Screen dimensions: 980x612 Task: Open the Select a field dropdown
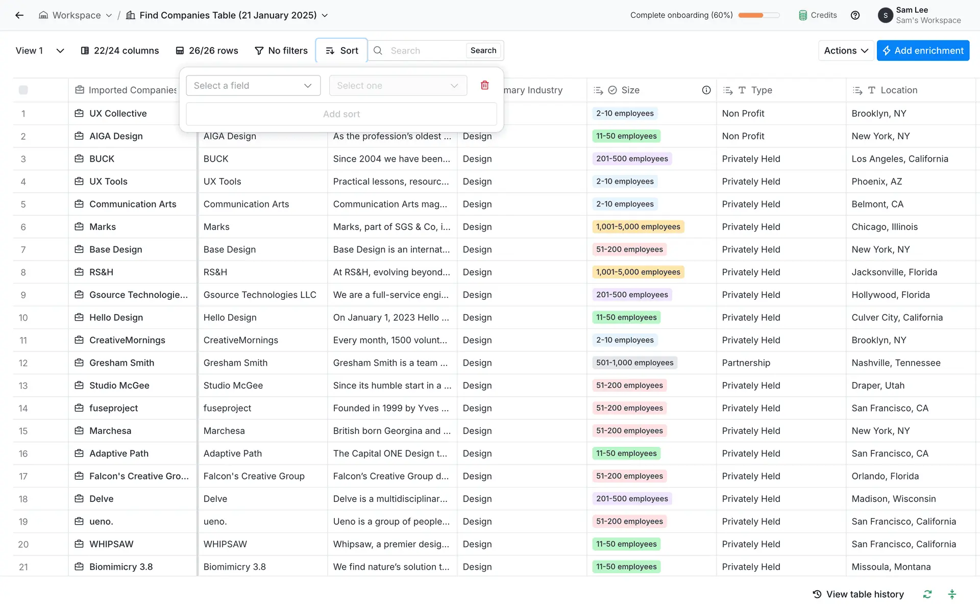[253, 86]
